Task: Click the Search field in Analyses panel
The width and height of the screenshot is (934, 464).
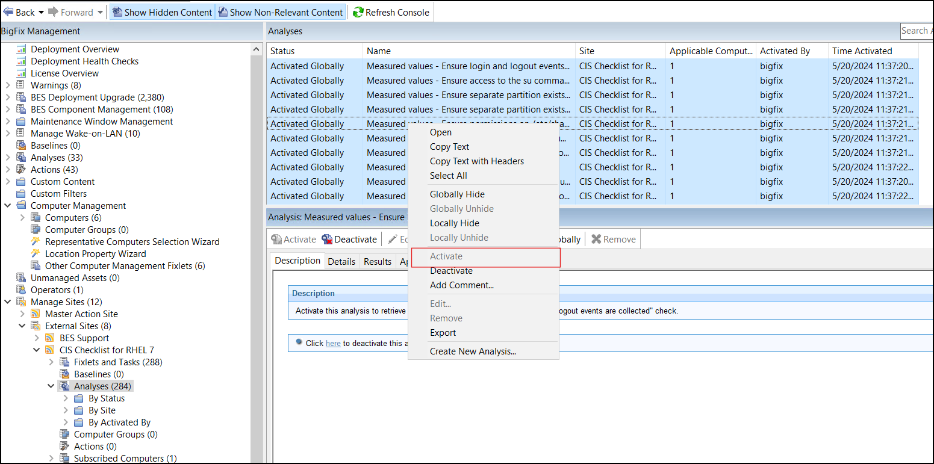Action: (x=917, y=31)
